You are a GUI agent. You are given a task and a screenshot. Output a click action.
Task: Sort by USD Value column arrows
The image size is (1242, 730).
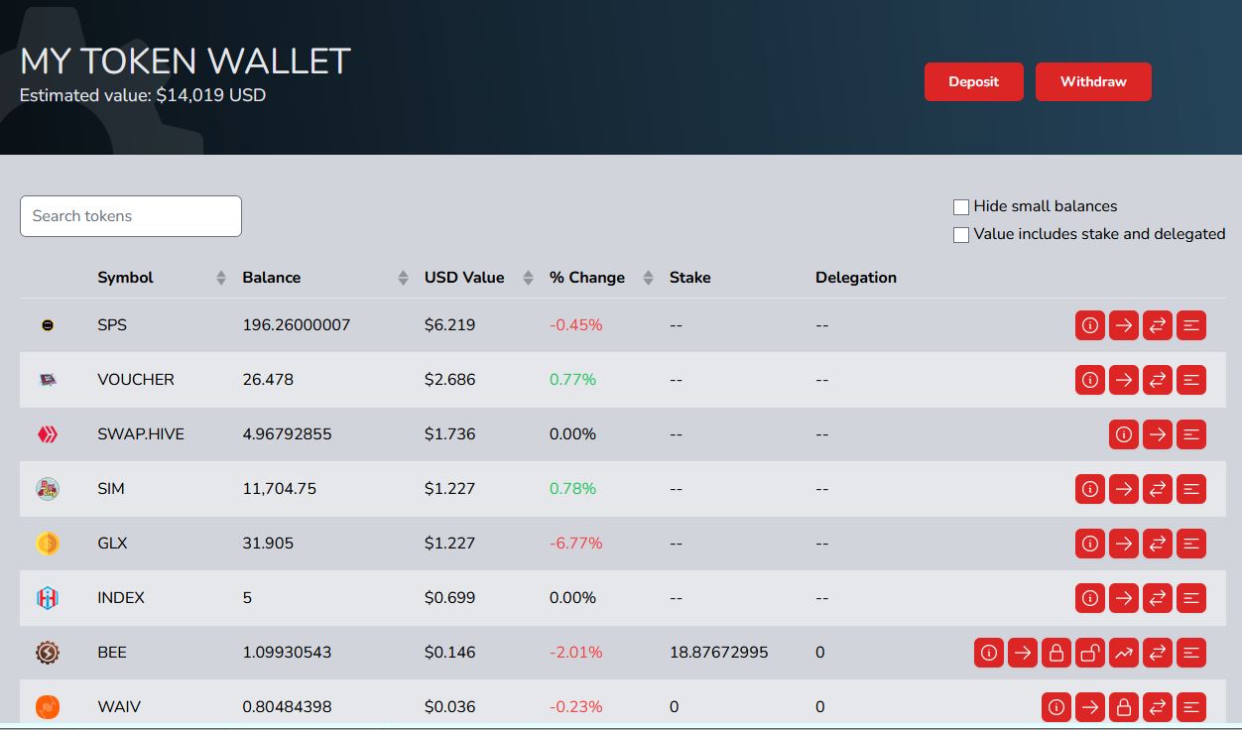(529, 279)
